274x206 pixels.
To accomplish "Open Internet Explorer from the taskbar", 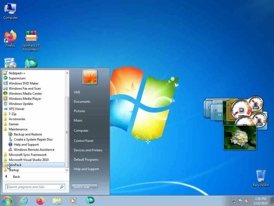I will [x=24, y=201].
